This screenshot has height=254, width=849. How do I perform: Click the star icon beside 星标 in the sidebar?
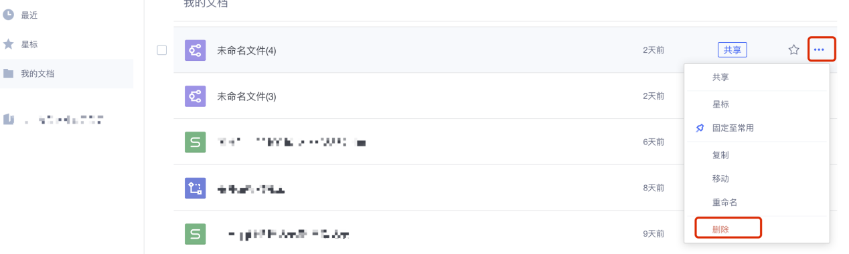(x=9, y=44)
